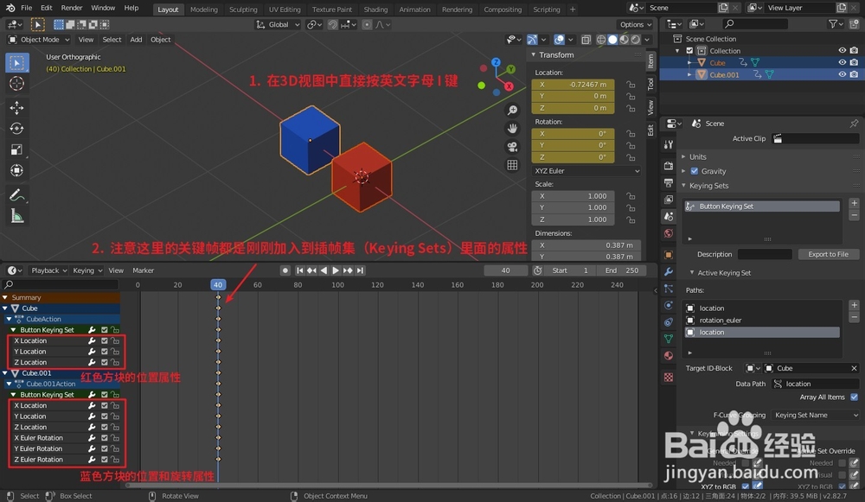The image size is (865, 502).
Task: Clear Target ID-Block Cube with X
Action: click(x=854, y=369)
